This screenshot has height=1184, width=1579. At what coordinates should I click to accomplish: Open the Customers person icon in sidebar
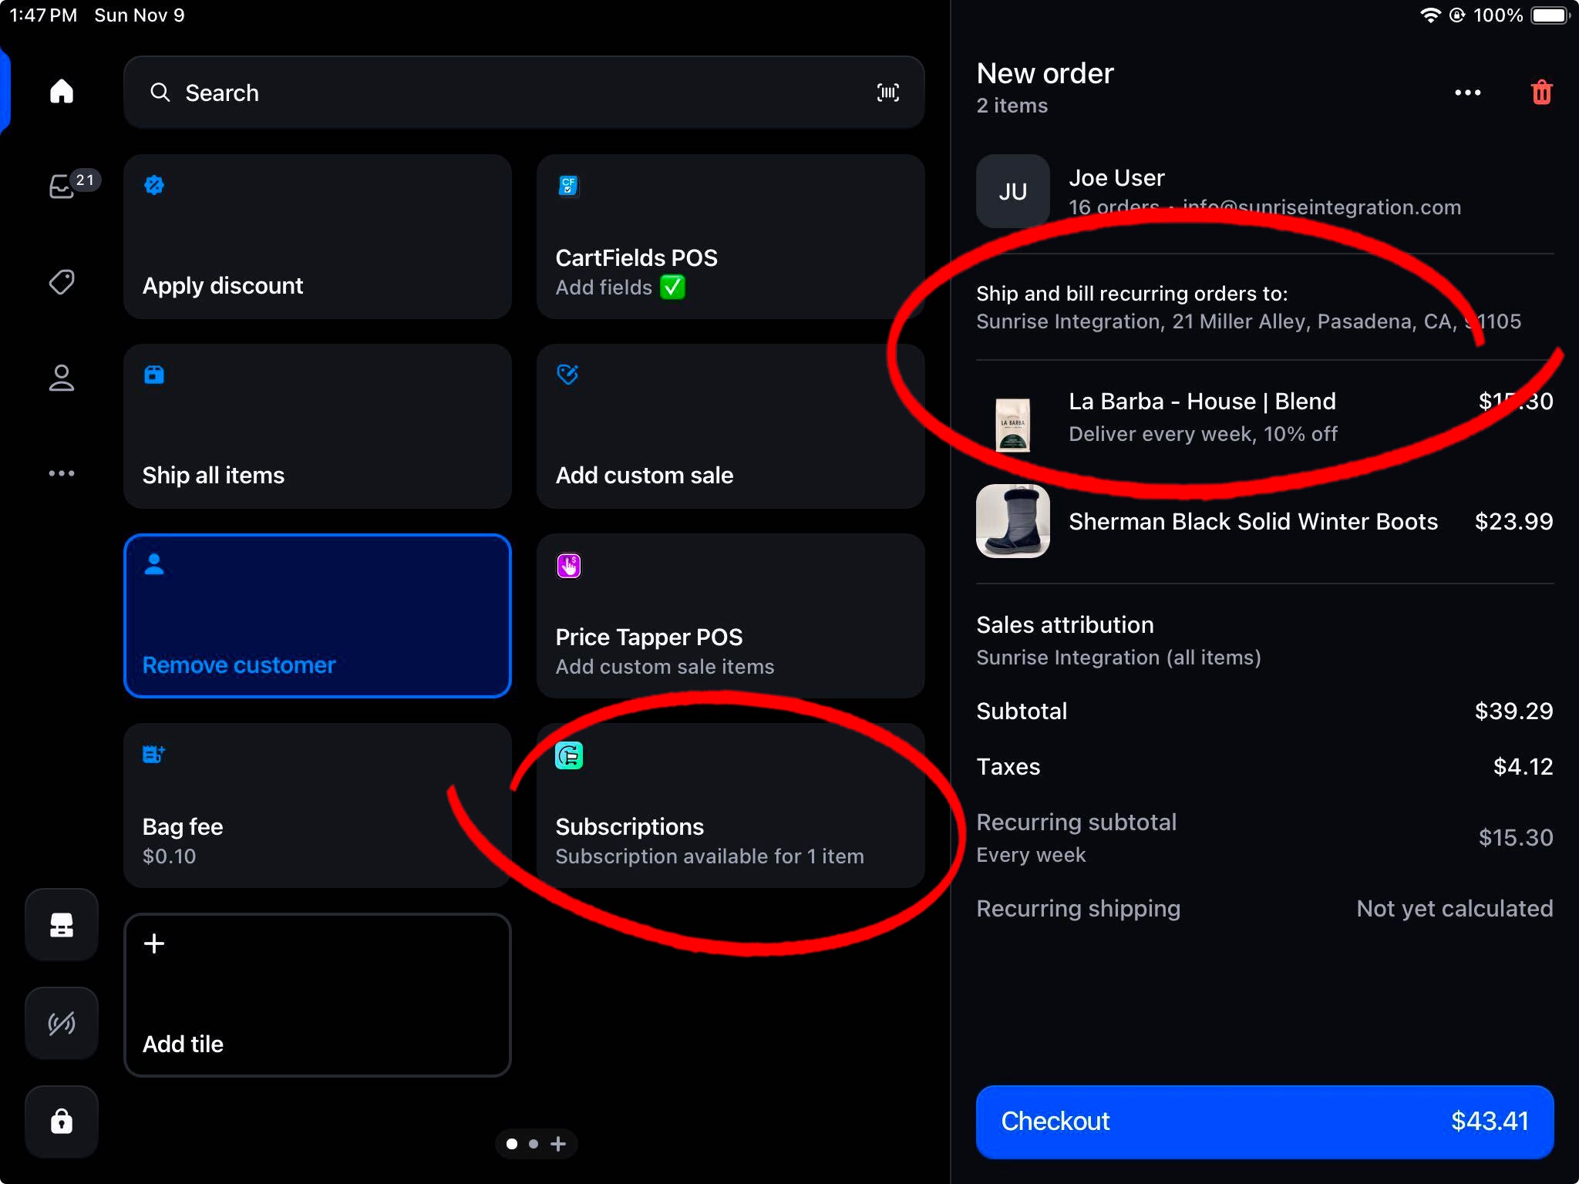click(x=62, y=378)
